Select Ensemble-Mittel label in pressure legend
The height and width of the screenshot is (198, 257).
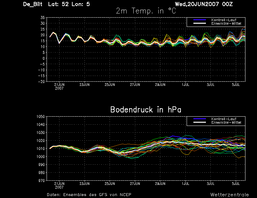[226, 122]
